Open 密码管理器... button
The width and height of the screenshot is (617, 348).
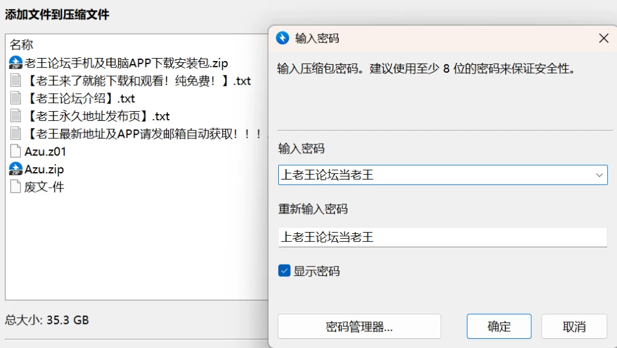tap(359, 326)
